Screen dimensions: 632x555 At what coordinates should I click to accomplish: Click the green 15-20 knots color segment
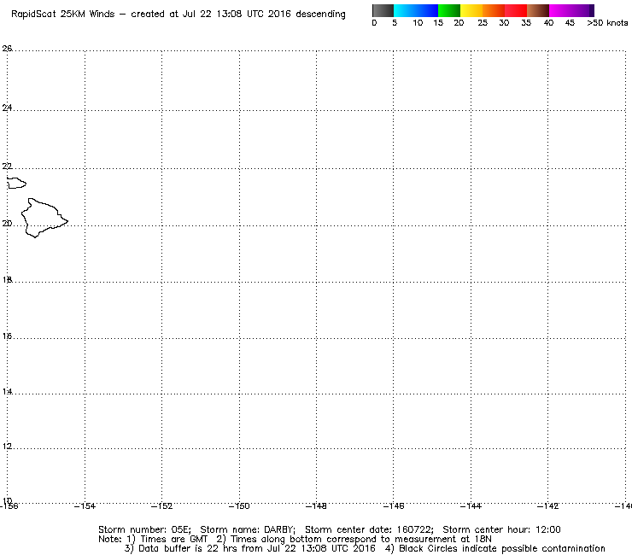tap(449, 10)
